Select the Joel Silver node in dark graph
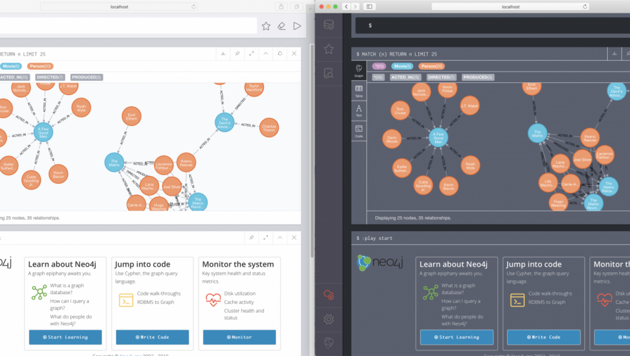 [582, 160]
